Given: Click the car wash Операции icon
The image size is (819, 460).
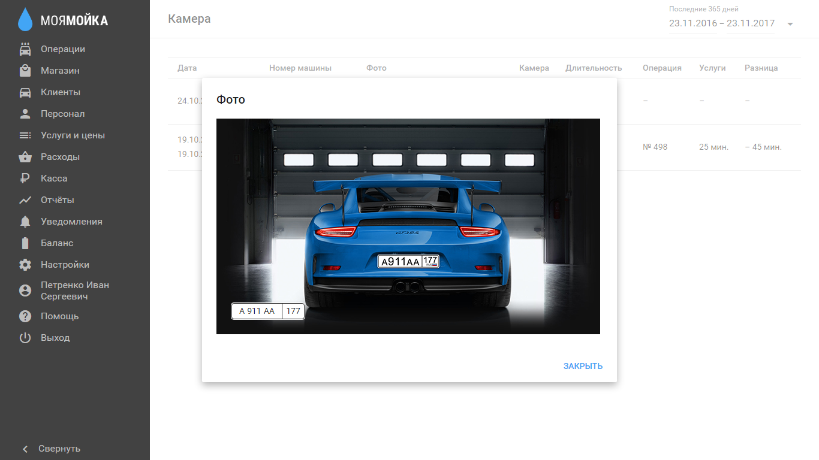Looking at the screenshot, I should tap(25, 49).
